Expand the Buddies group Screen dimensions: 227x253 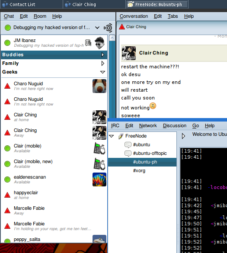click(102, 54)
